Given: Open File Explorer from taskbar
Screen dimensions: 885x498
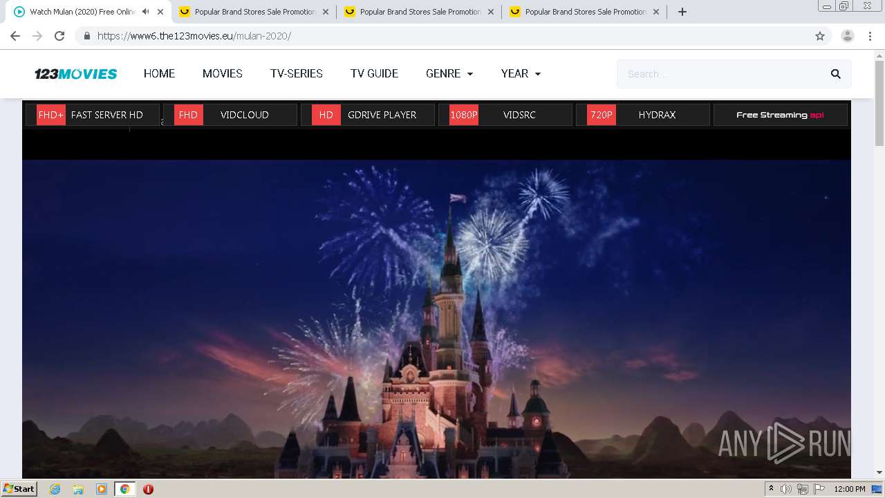Looking at the screenshot, I should (x=78, y=489).
